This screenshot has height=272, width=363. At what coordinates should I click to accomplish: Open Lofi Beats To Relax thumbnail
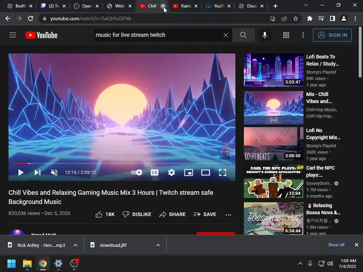coord(273,70)
